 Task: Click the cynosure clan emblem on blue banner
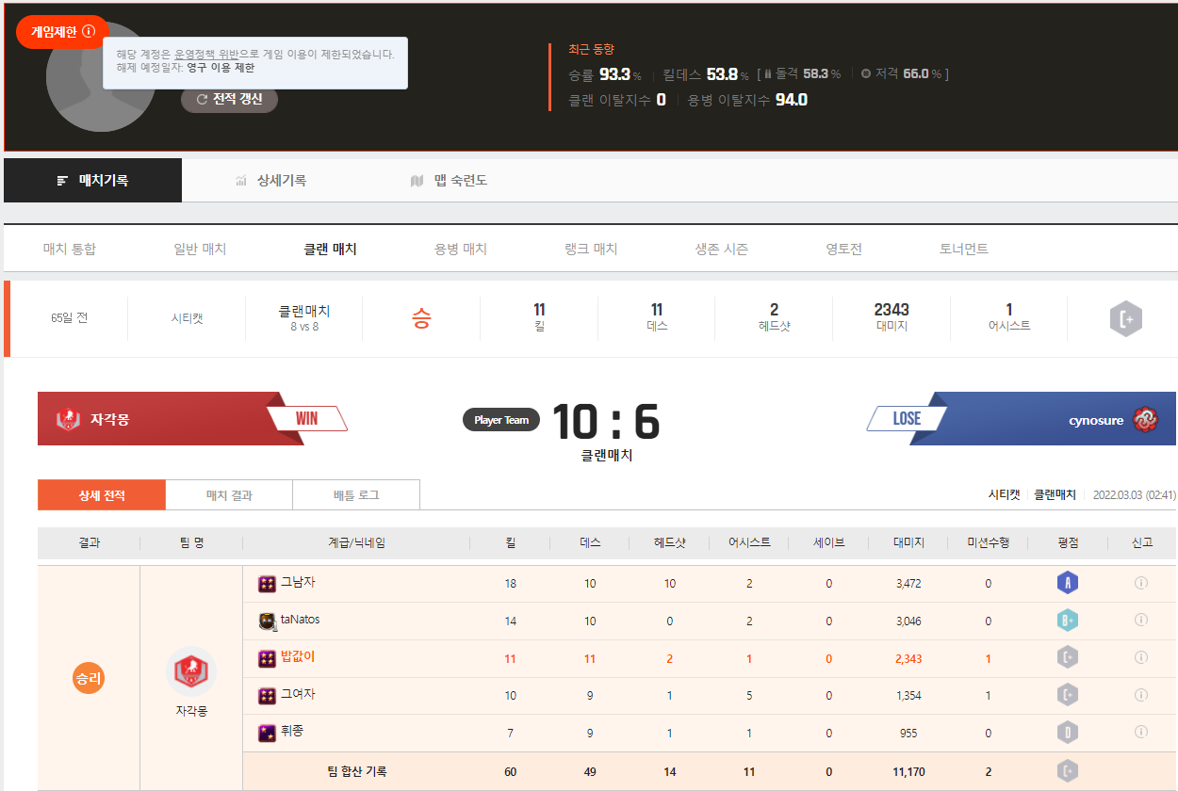pos(1145,420)
